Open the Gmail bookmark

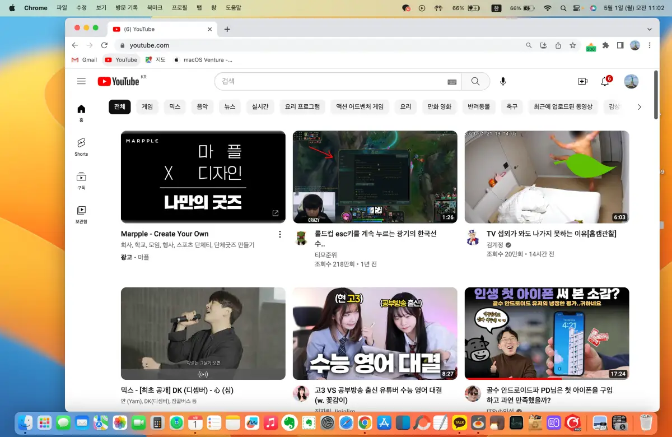pyautogui.click(x=85, y=59)
